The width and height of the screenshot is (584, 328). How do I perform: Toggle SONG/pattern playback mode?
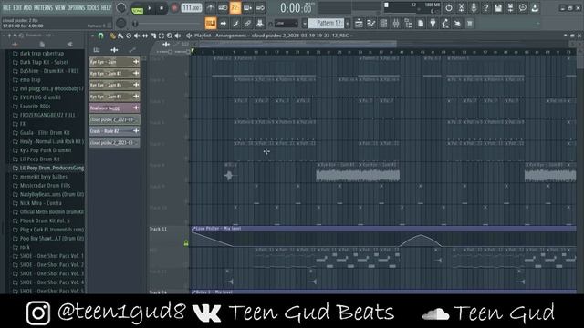pos(138,8)
